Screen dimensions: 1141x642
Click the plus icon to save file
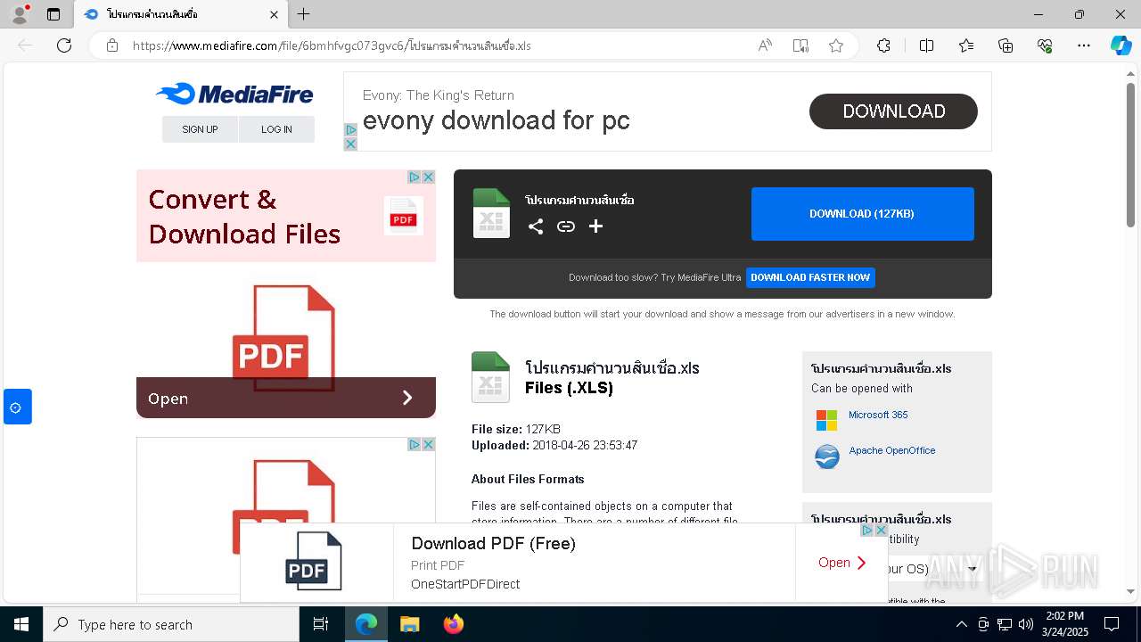coord(595,226)
